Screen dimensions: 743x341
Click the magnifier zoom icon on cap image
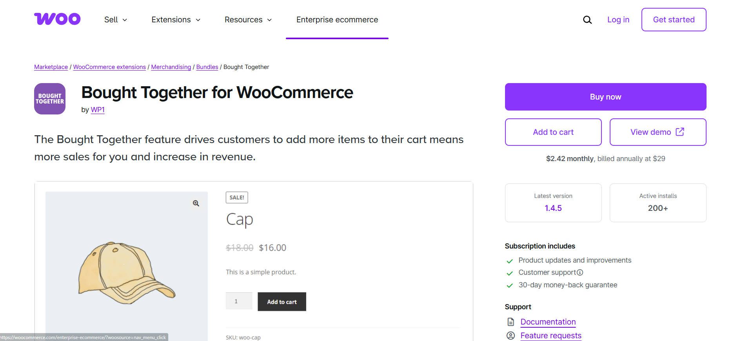[x=196, y=203]
